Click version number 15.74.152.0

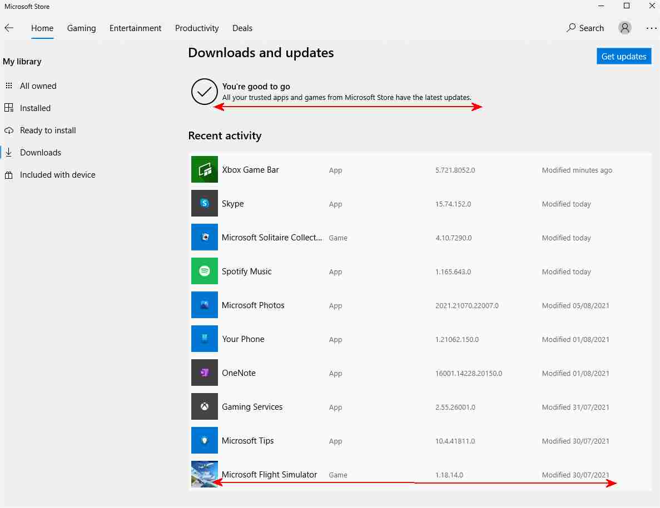point(453,204)
